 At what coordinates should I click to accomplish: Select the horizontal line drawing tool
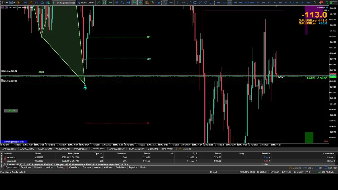tap(183, 3)
